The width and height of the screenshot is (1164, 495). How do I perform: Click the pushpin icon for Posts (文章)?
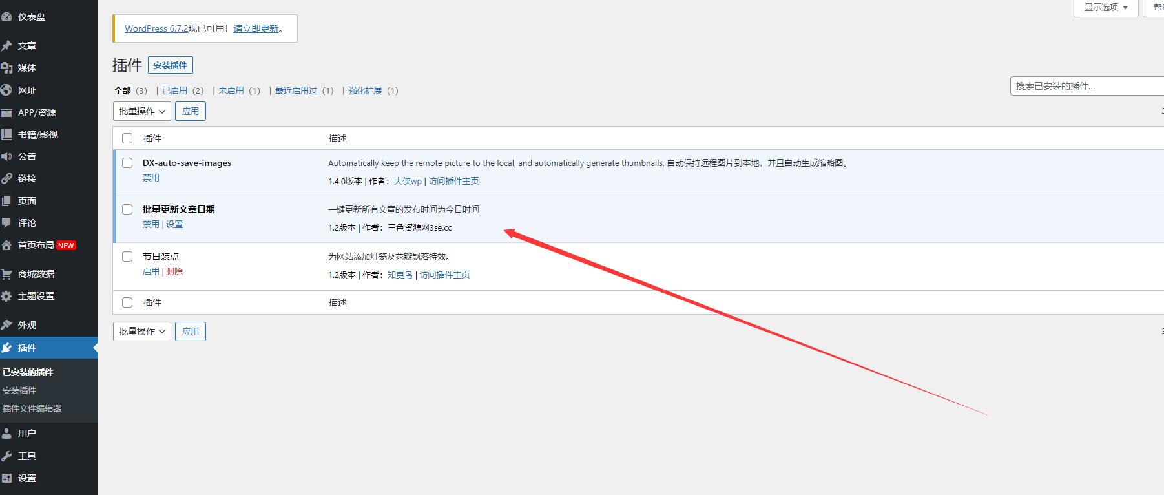[6, 46]
